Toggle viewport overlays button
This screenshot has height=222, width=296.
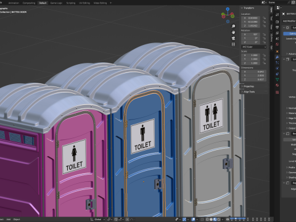click(x=194, y=220)
